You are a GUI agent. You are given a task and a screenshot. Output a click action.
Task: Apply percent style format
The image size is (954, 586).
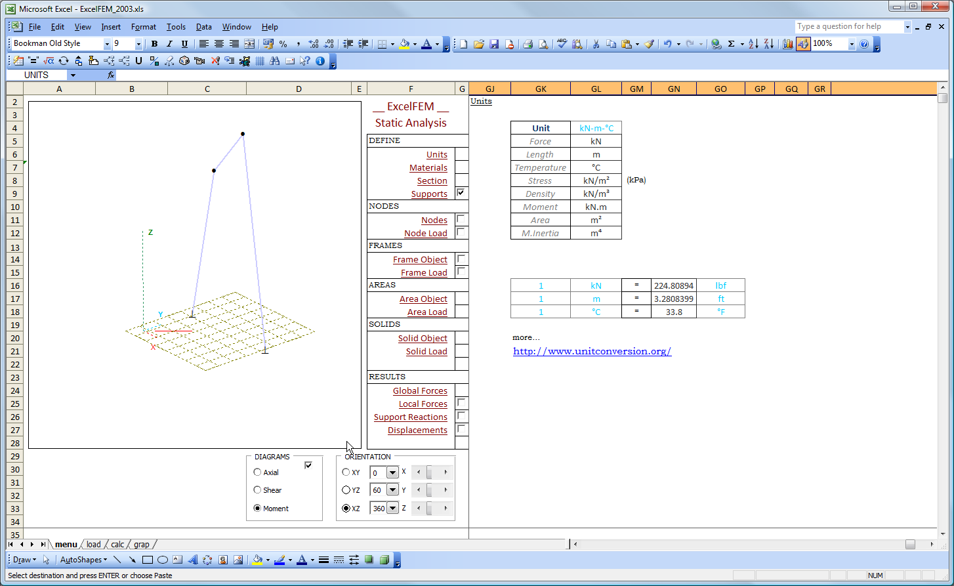(283, 44)
